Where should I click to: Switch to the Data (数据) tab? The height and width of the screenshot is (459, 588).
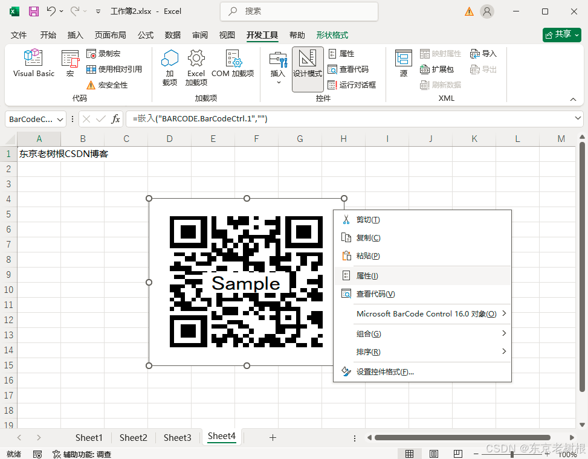[x=172, y=35]
